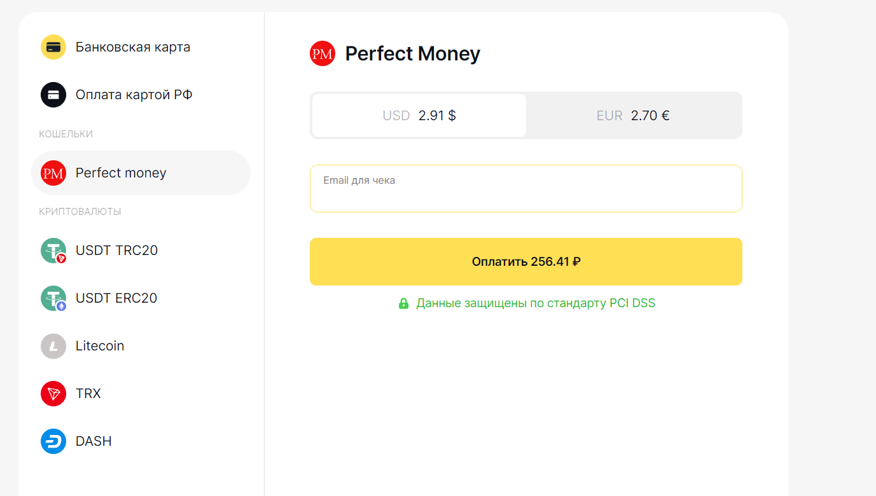The width and height of the screenshot is (876, 496).
Task: Click the red TRX Tron icon
Action: (x=53, y=394)
